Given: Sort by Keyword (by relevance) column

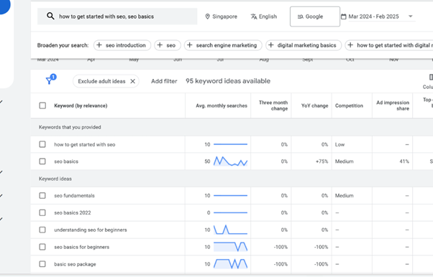Looking at the screenshot, I should pos(81,105).
